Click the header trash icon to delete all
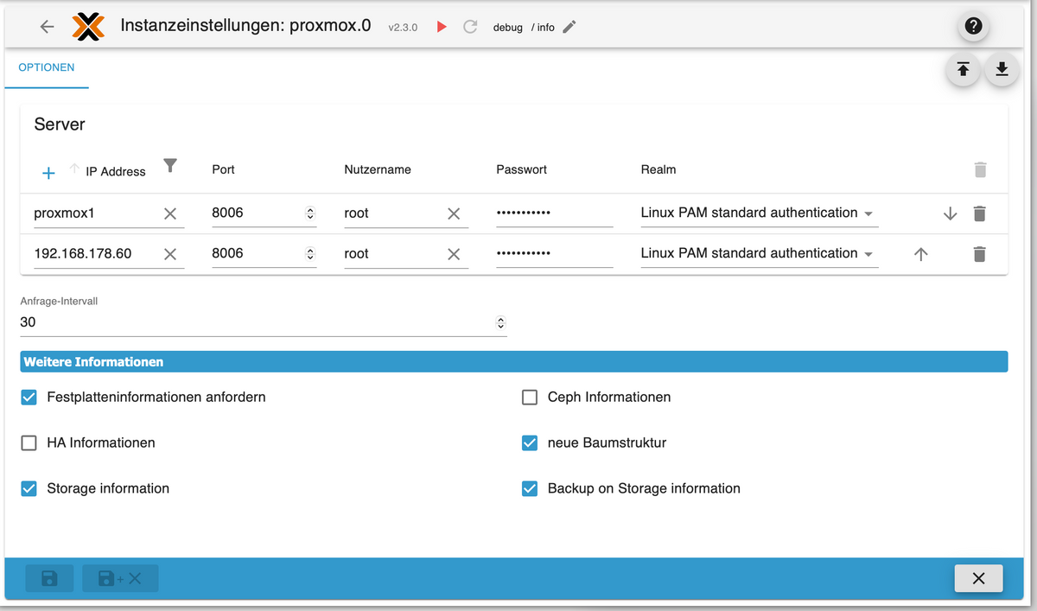Viewport: 1037px width, 611px height. [979, 169]
